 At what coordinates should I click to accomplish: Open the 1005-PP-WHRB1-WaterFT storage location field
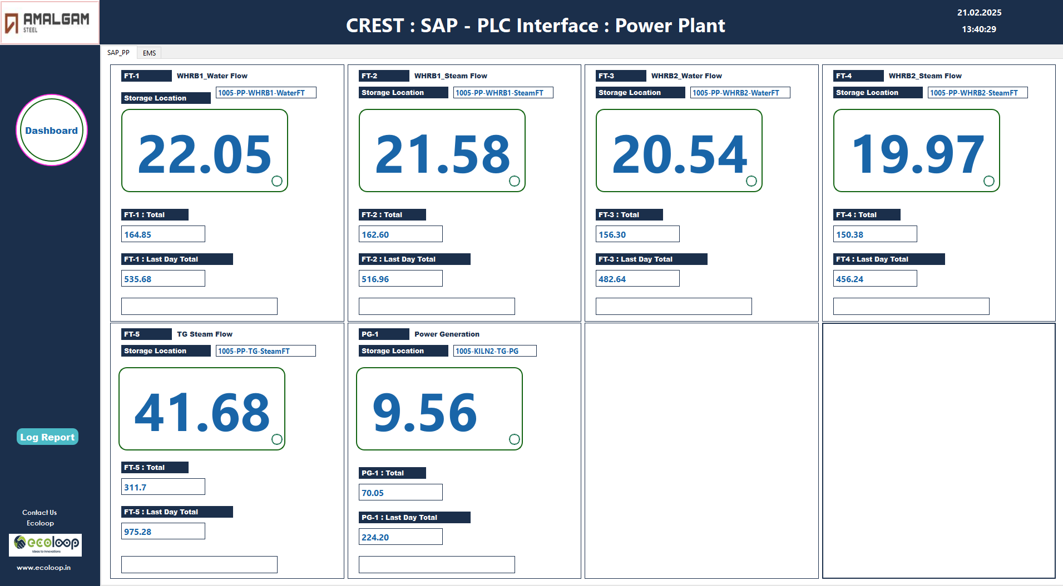[x=265, y=92]
